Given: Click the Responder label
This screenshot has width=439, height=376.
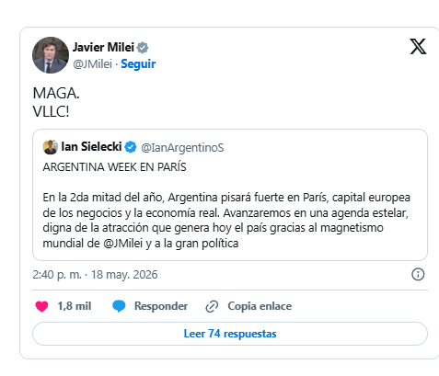Looking at the screenshot, I should 161,306.
